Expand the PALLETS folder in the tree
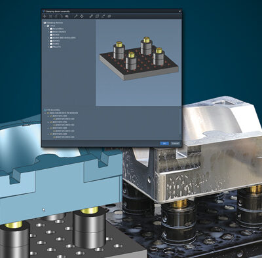Image resolution: width=262 pixels, height=258 pixels. point(48,47)
